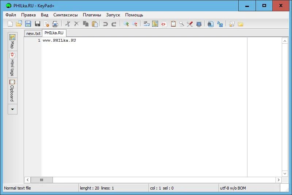292x195 pixels.
Task: Open replace using the 'b to a' icon
Action: (220, 24)
